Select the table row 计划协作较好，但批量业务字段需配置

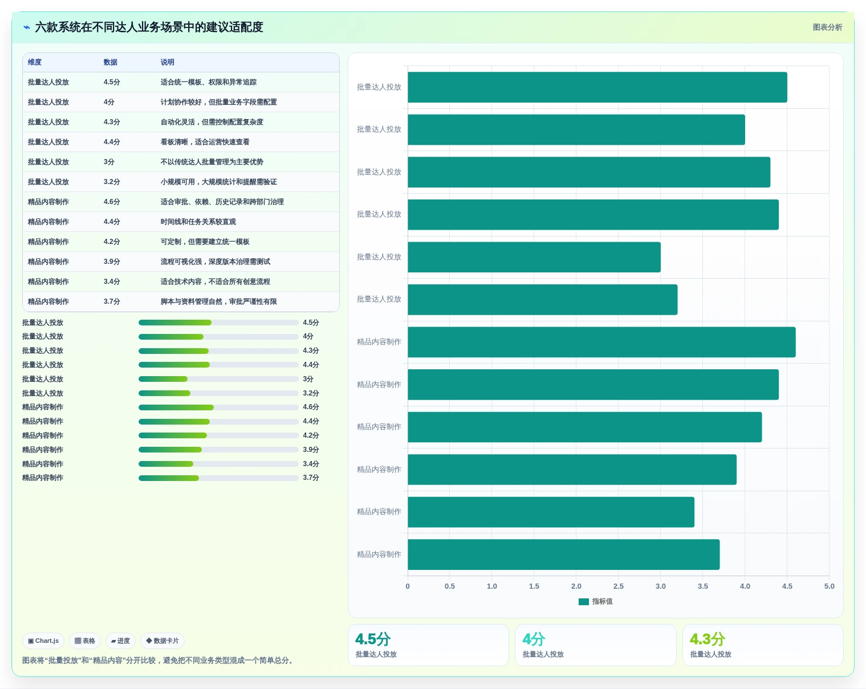(181, 102)
